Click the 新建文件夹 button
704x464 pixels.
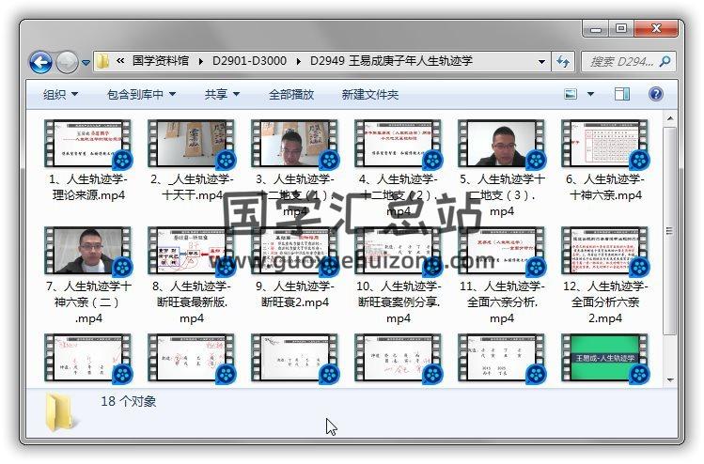click(x=369, y=95)
